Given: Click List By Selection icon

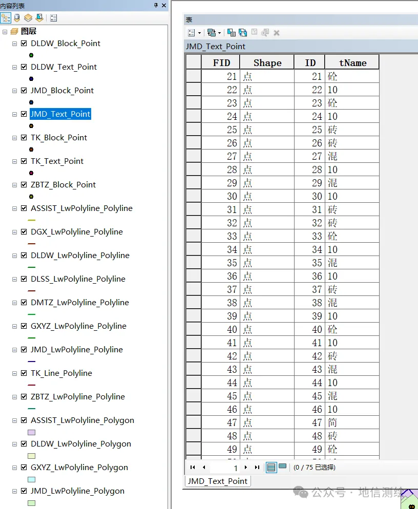Looking at the screenshot, I should pyautogui.click(x=39, y=18).
